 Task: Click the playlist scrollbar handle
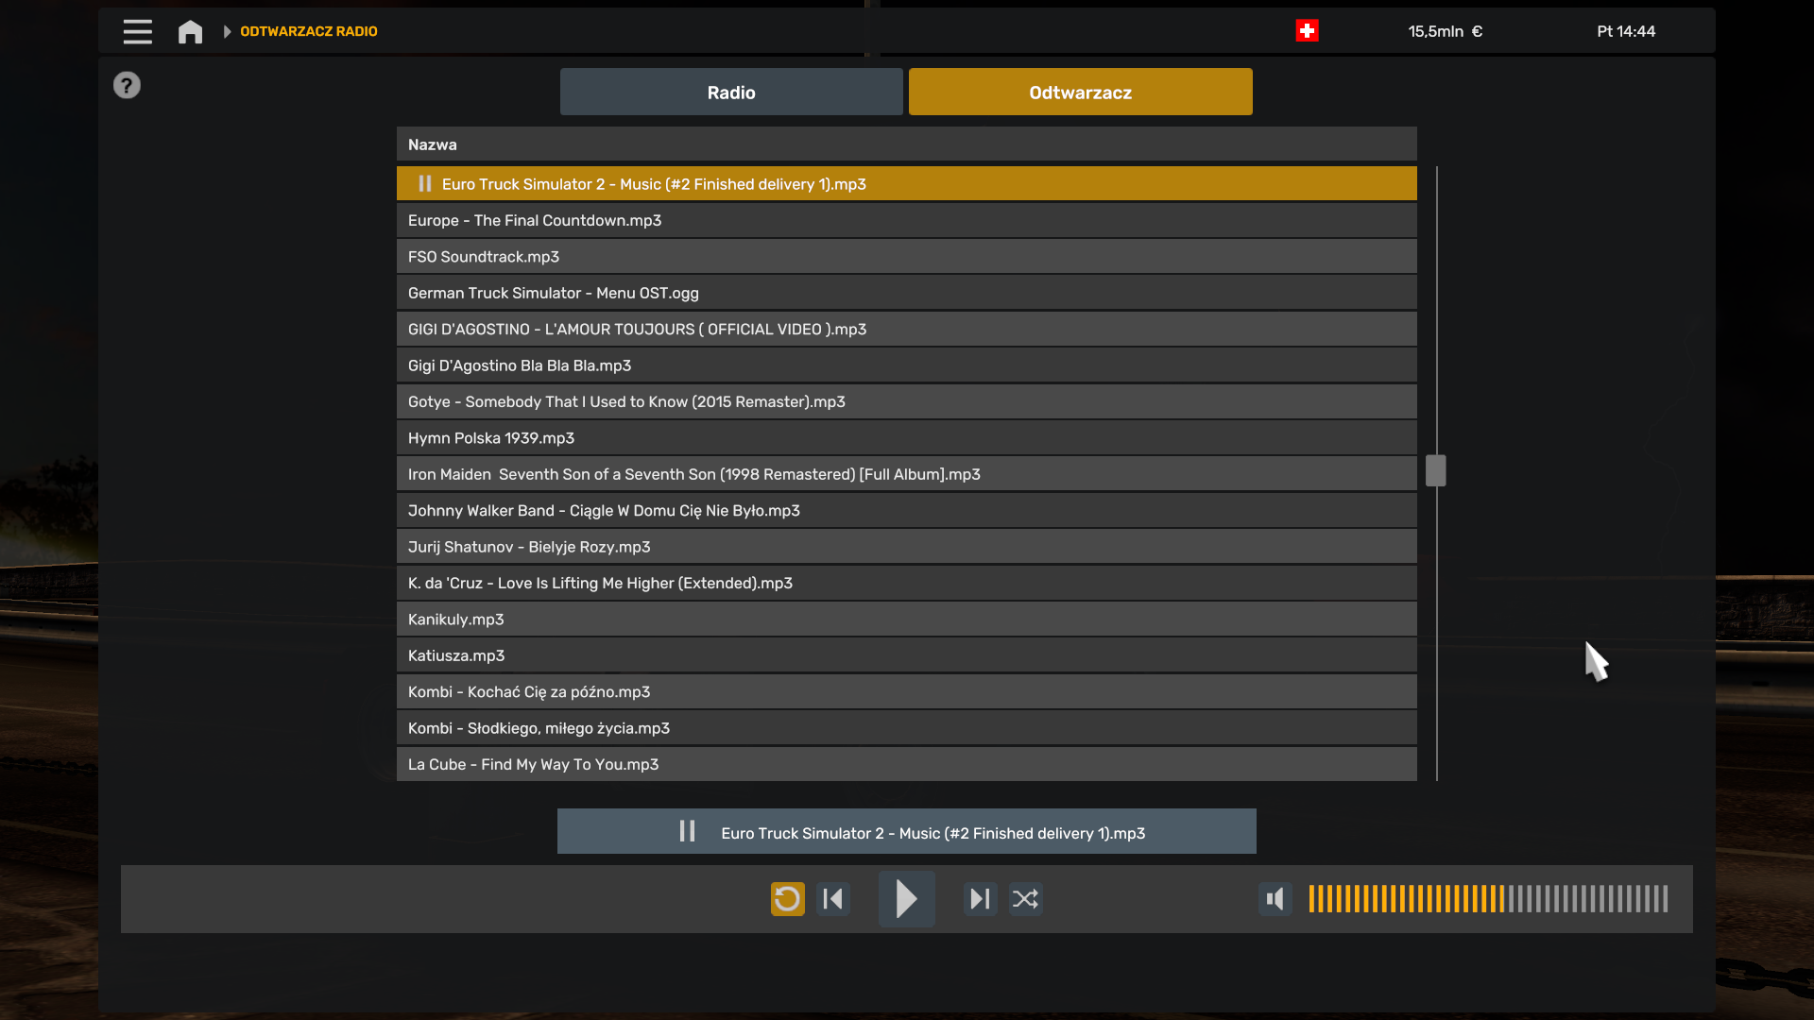(x=1435, y=470)
